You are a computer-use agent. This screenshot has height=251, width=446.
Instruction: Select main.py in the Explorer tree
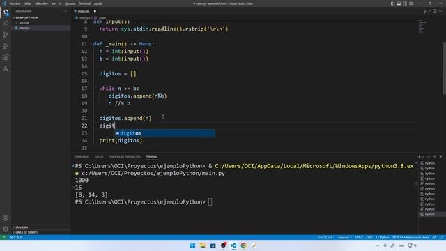pos(40,28)
